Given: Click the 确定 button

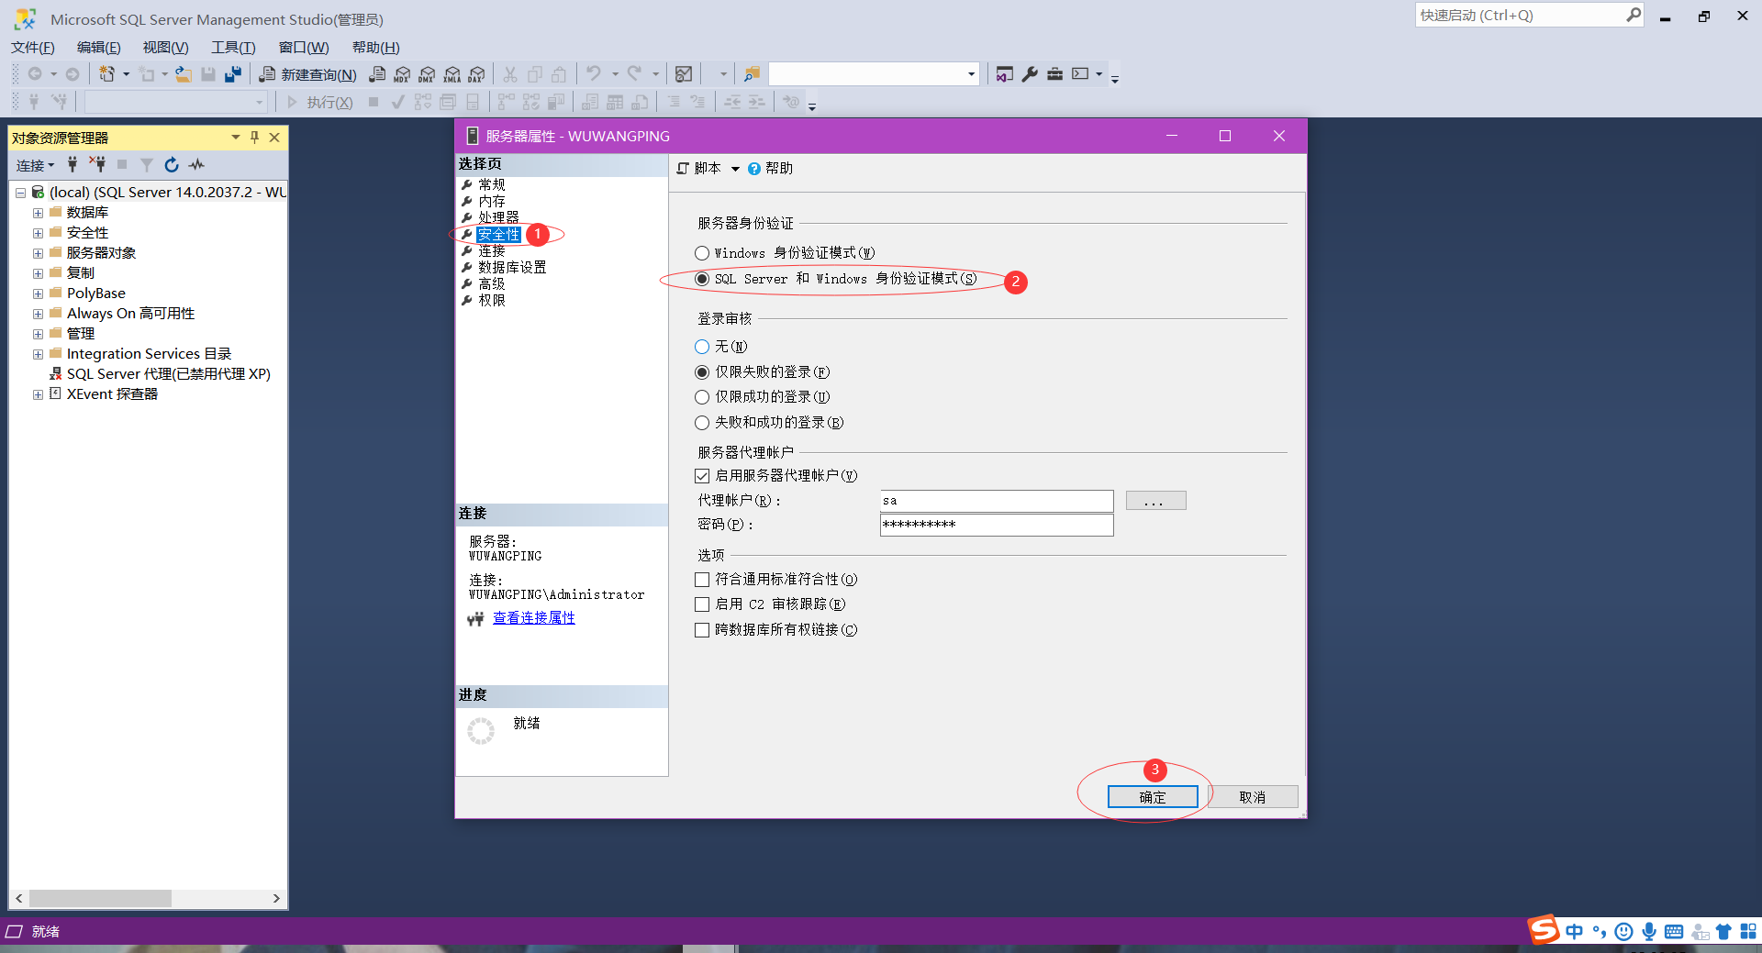Looking at the screenshot, I should [1153, 797].
